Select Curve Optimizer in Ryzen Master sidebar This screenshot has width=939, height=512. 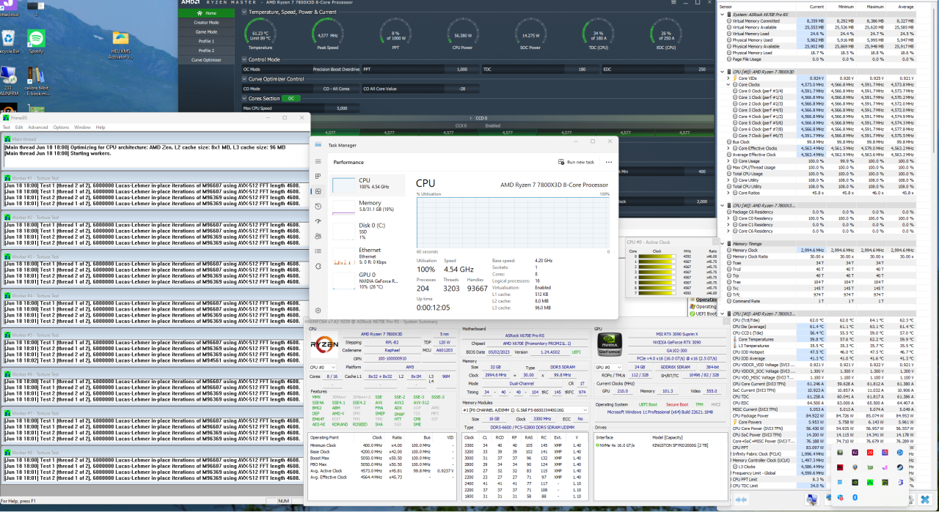point(206,60)
